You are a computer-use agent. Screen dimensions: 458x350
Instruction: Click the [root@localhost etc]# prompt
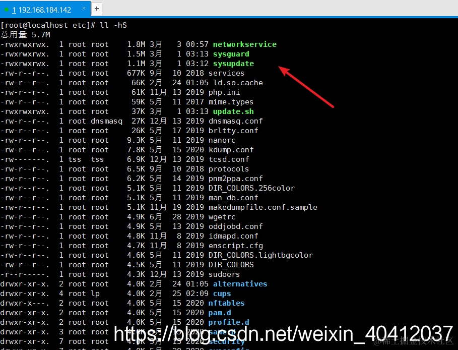coord(48,25)
